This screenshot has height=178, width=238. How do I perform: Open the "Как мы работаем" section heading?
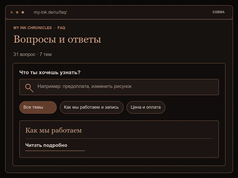click(x=54, y=130)
